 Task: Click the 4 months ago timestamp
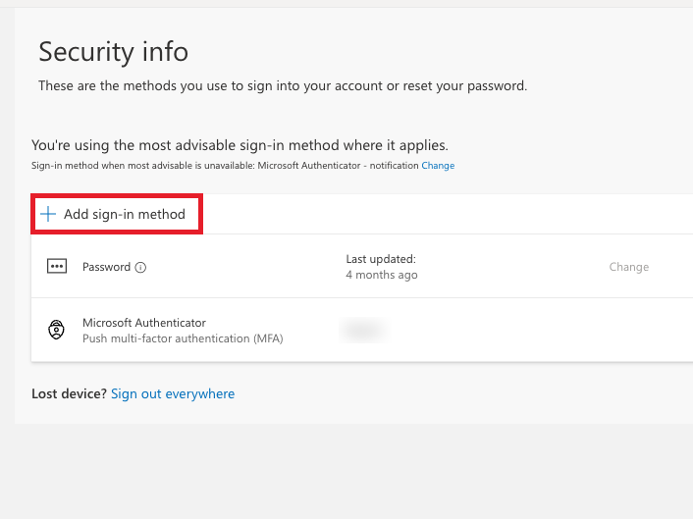[382, 275]
